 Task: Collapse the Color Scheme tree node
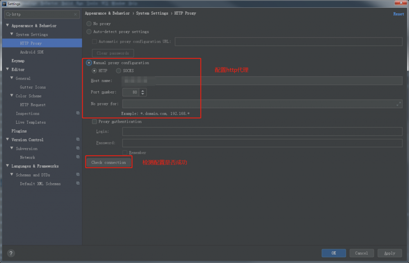point(12,96)
